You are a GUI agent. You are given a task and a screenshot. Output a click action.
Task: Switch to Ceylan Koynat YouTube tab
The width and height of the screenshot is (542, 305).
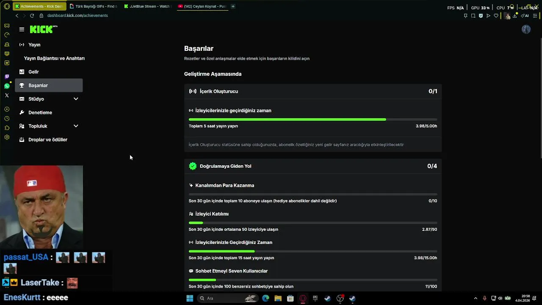202,6
